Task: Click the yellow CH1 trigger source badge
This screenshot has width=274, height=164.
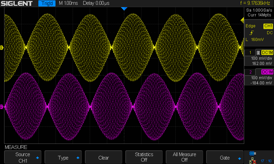Action: pyautogui.click(x=268, y=26)
